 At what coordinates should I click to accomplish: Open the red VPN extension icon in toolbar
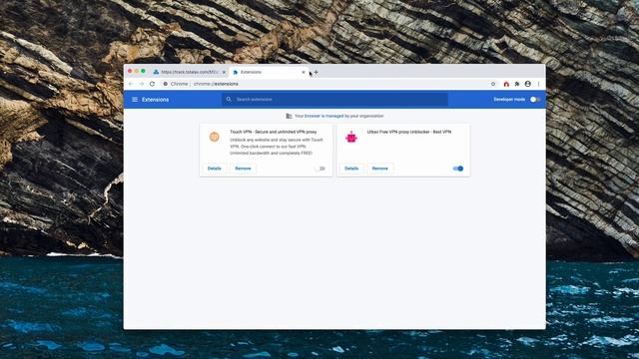506,84
